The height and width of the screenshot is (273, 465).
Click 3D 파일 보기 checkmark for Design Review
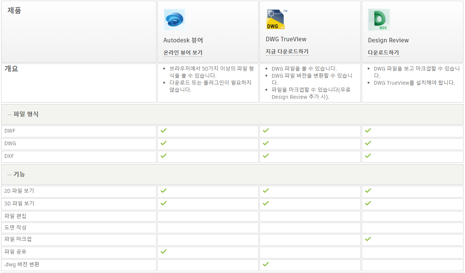coord(368,203)
